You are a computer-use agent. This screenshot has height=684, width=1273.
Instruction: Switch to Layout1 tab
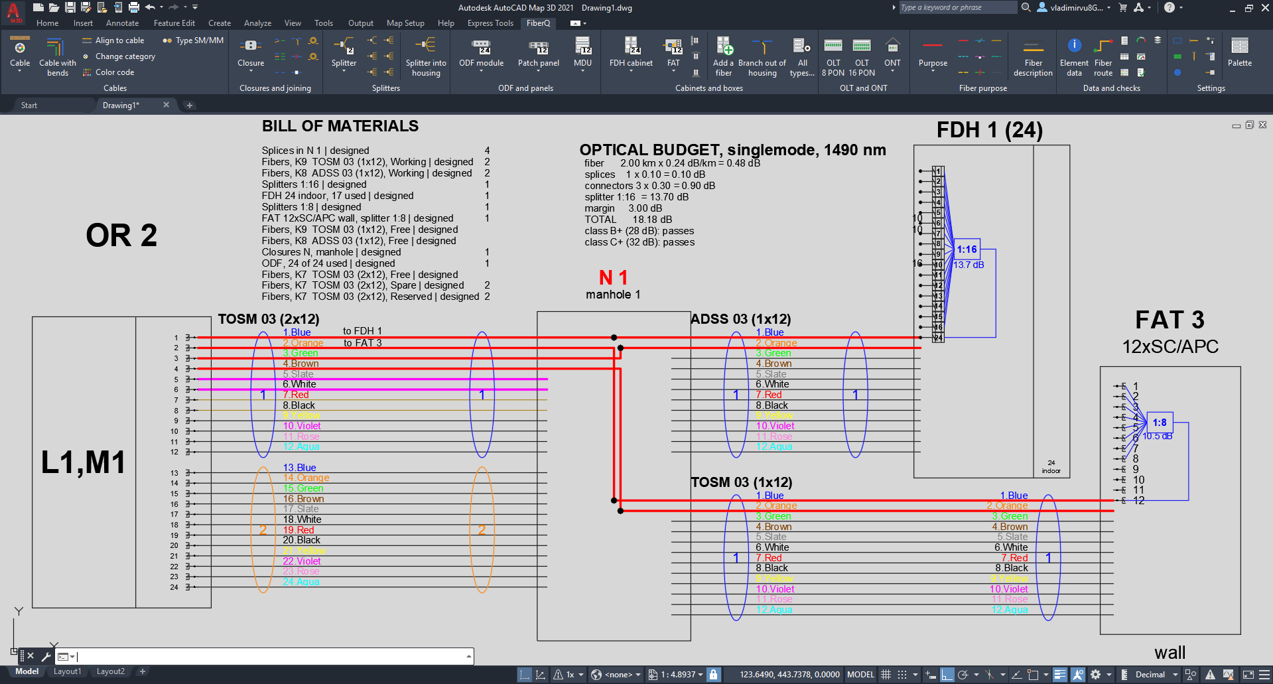coord(67,671)
